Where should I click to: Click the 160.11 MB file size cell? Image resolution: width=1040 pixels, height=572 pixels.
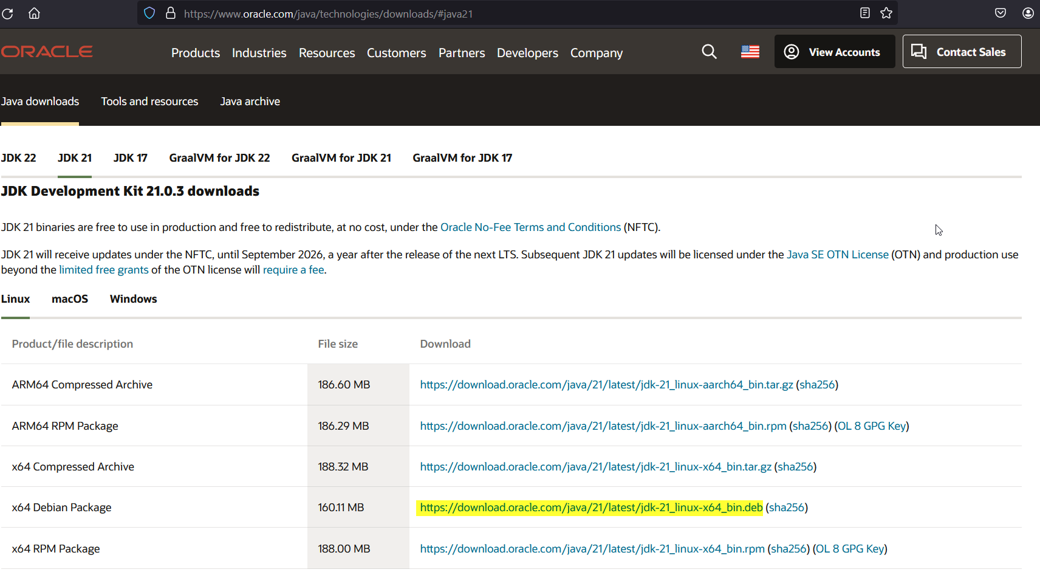[x=358, y=508]
